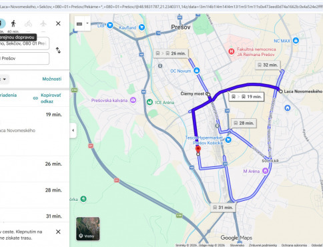Image resolution: width=323 pixels, height=247 pixels.
Task: Close the directions panel
Action: click(x=58, y=23)
